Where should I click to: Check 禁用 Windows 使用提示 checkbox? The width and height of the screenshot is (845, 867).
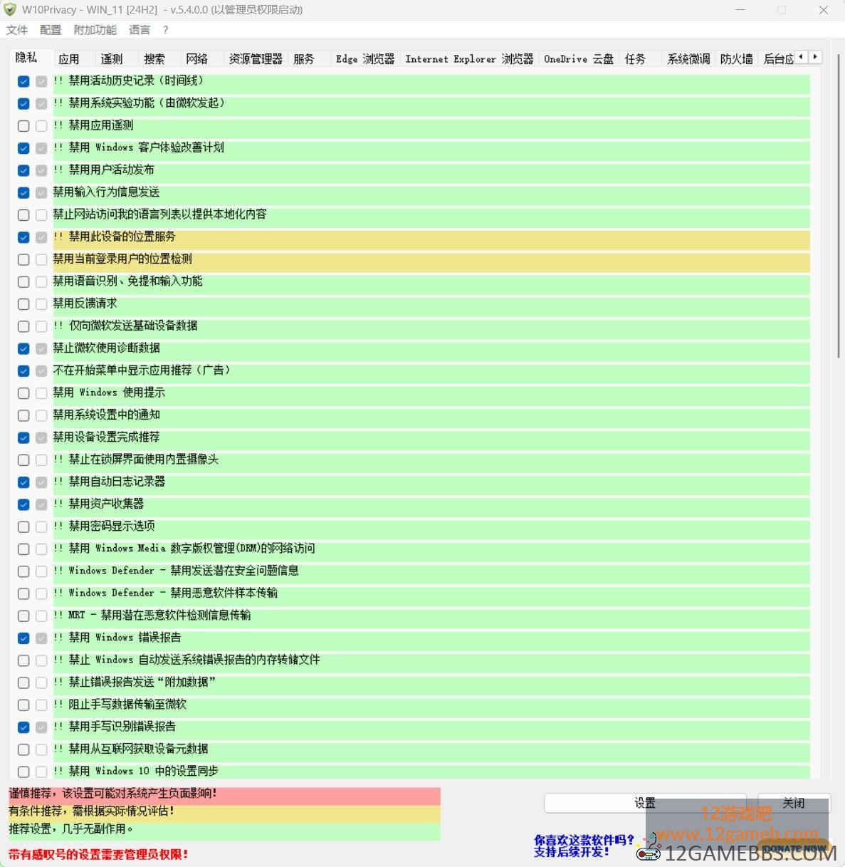point(23,393)
